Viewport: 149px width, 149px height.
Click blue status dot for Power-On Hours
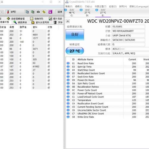tap(68, 80)
